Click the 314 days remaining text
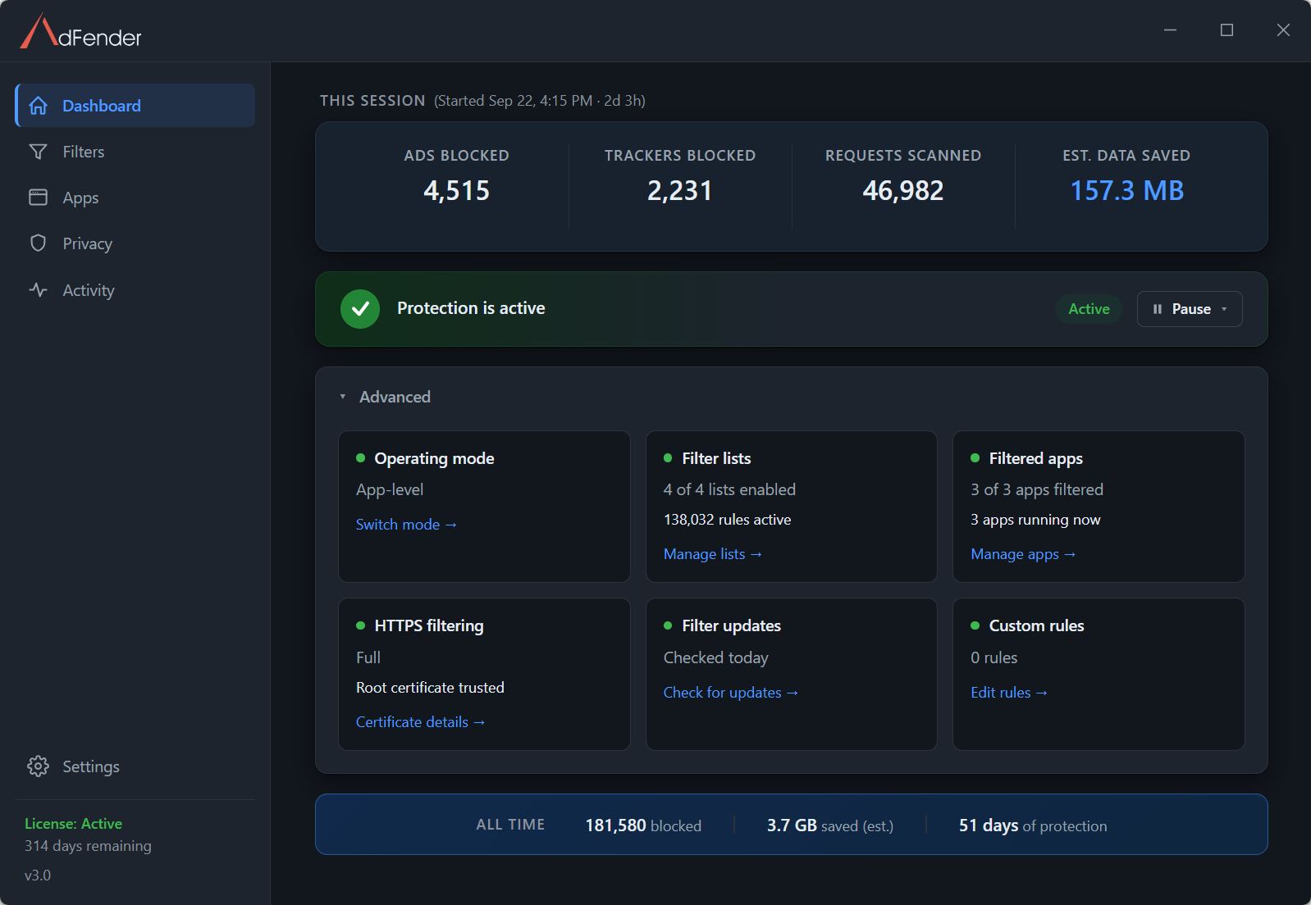Screen dimensions: 1311x905 pyautogui.click(x=88, y=846)
